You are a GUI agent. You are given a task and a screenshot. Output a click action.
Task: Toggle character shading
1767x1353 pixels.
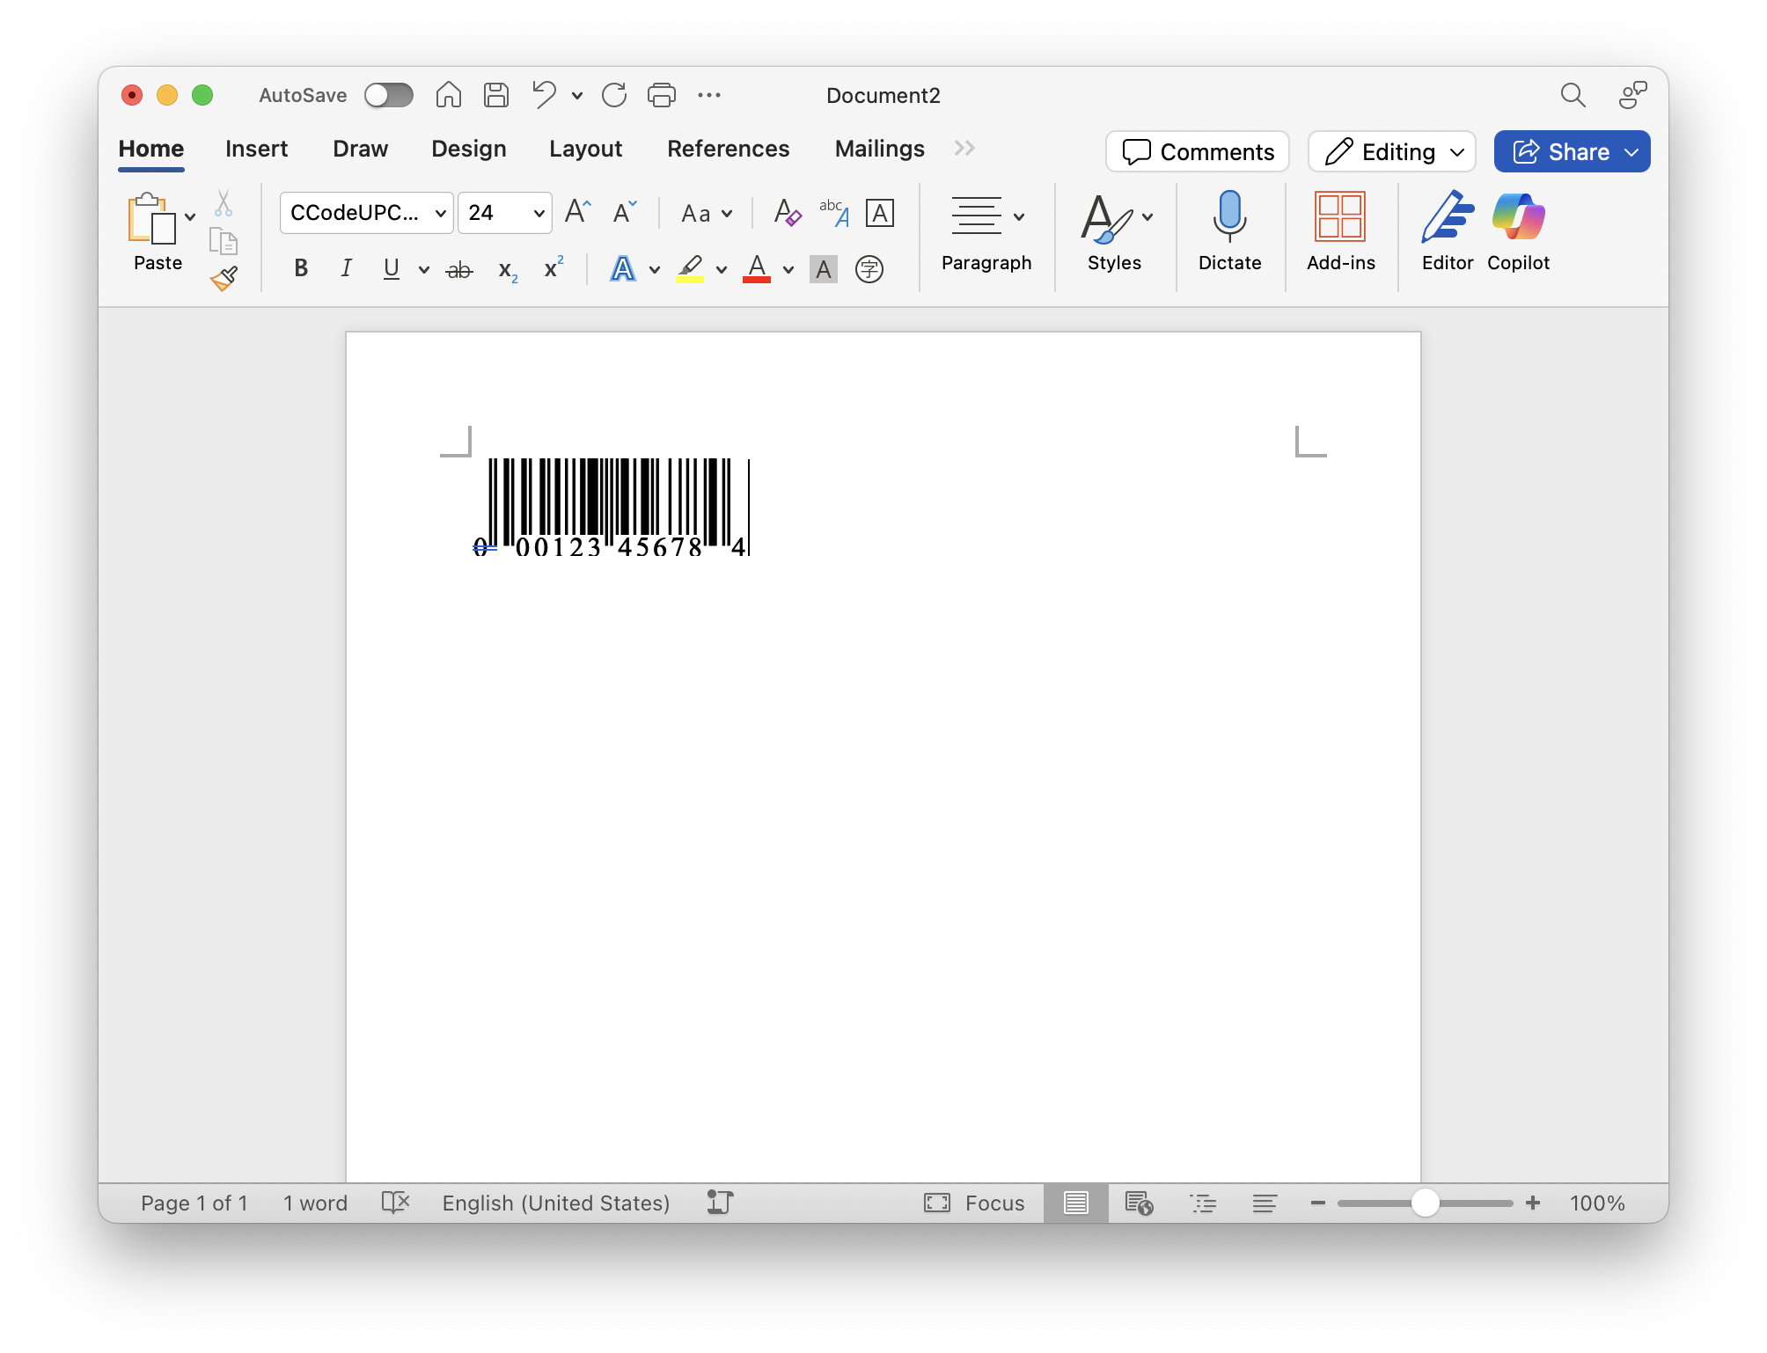tap(824, 269)
